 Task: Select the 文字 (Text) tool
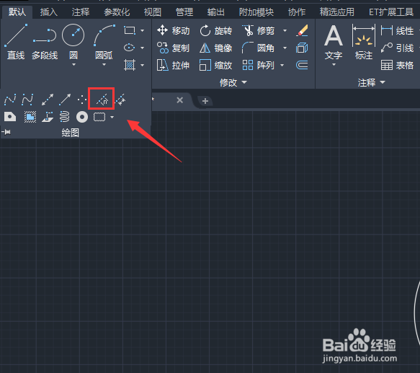[334, 43]
